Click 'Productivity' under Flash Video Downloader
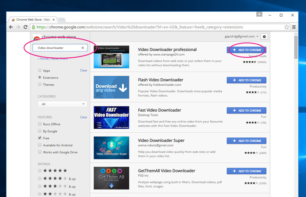Screen dimensions: 306x197 tap(258, 86)
